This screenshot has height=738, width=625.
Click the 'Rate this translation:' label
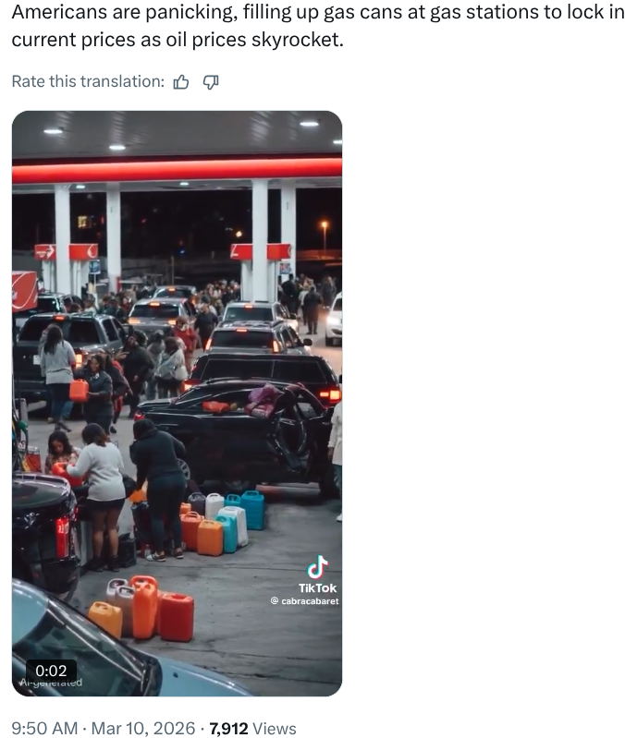coord(88,82)
